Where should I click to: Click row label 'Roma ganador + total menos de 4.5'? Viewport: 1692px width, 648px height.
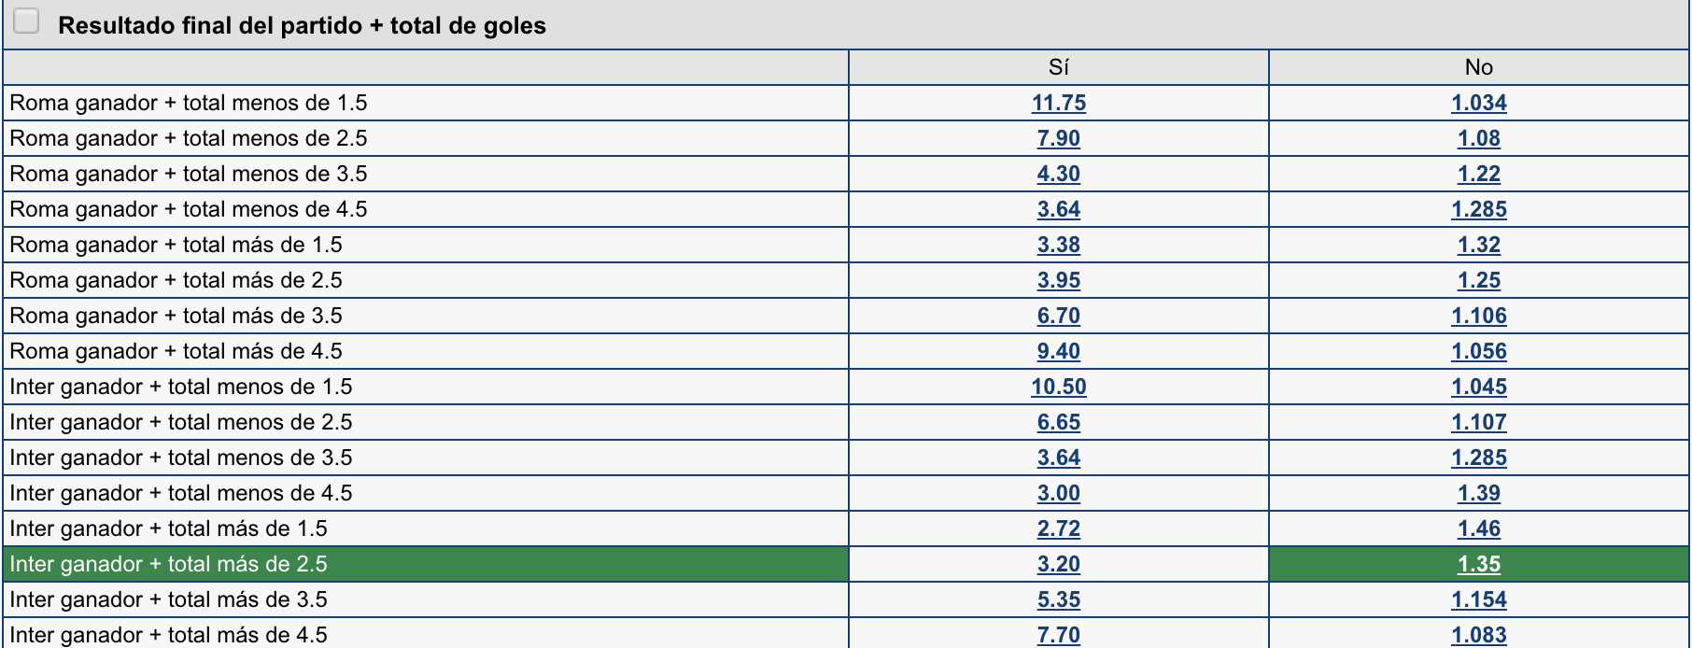189,209
